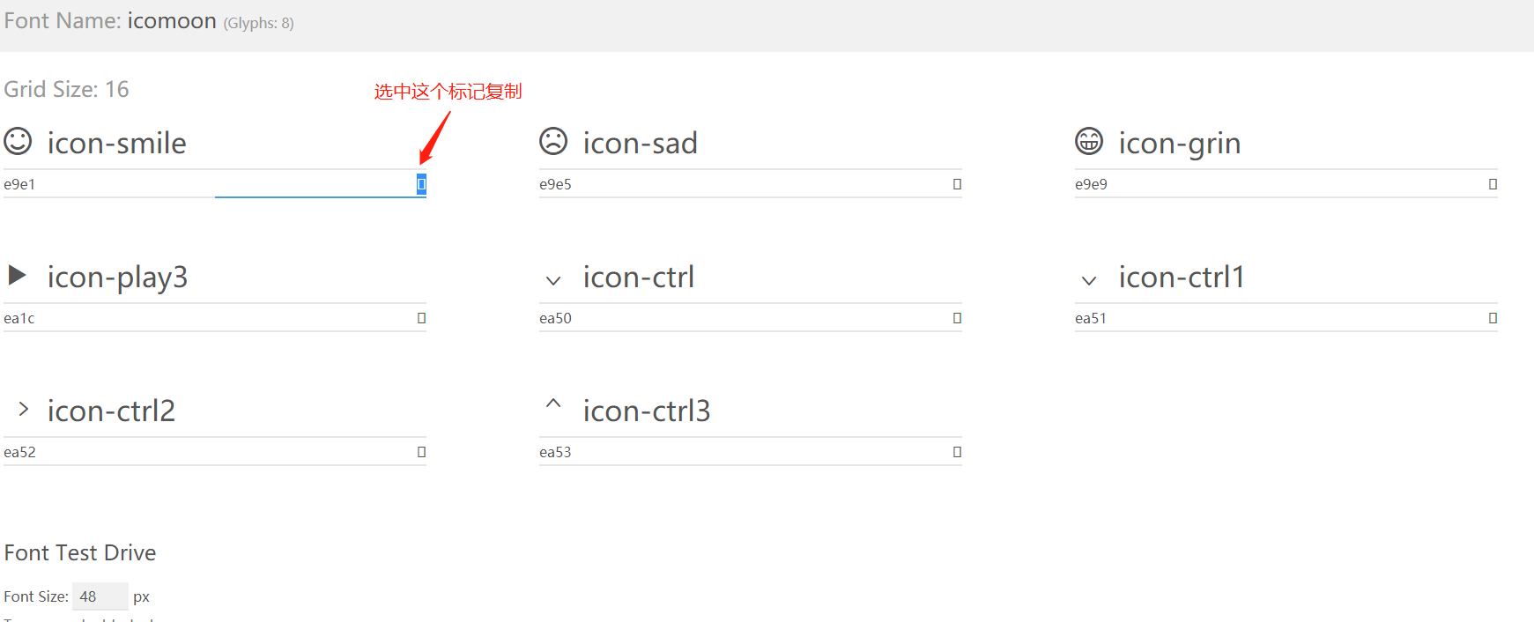The image size is (1534, 622).
Task: Click the icon-ctrl2 right chevron glyph
Action: [x=22, y=409]
